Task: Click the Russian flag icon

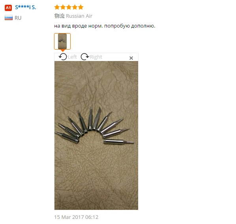Action: (x=9, y=18)
